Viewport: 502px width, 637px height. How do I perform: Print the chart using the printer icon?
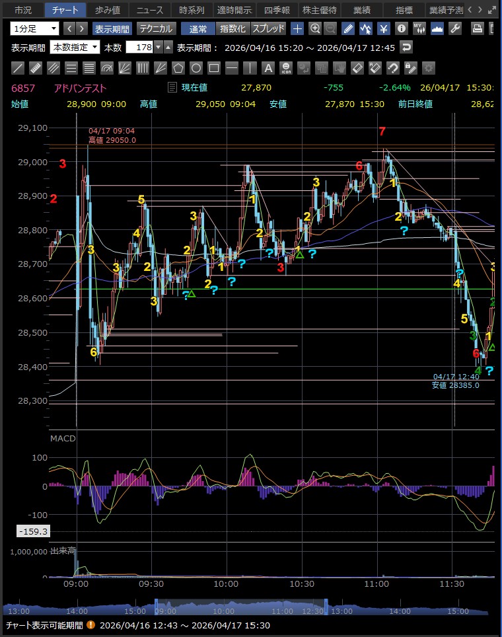coord(478,28)
